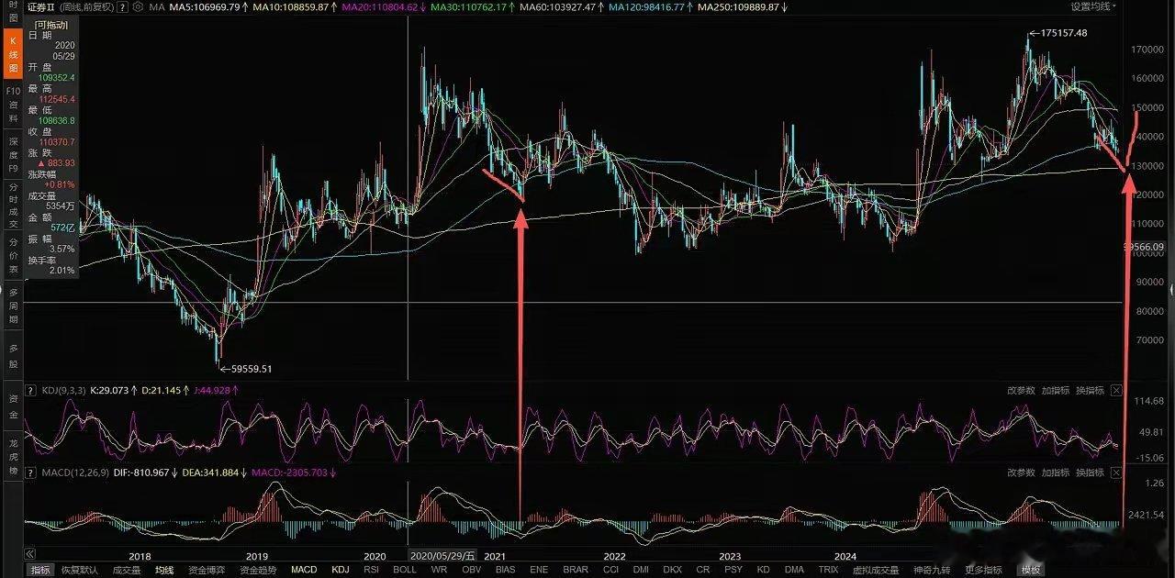Open 分价表 sidebar item
The image size is (1175, 578).
click(x=13, y=254)
